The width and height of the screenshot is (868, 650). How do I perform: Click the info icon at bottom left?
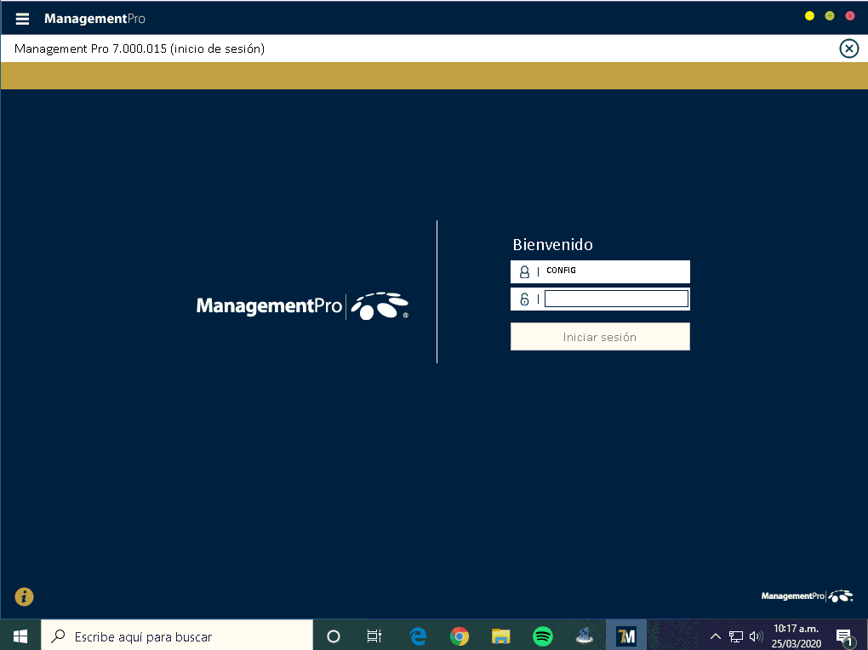click(24, 597)
